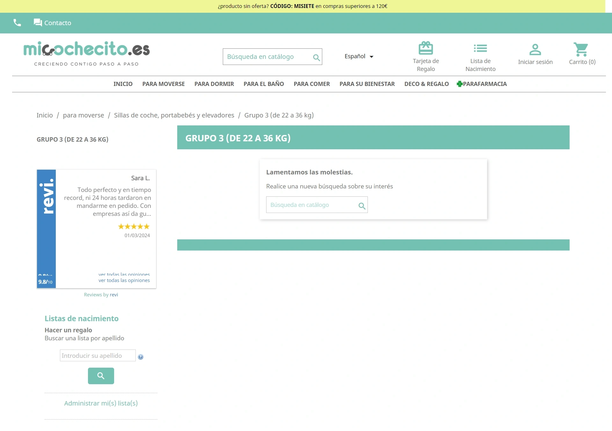This screenshot has width=612, height=431.
Task: Click the gift card icon
Action: (x=426, y=48)
